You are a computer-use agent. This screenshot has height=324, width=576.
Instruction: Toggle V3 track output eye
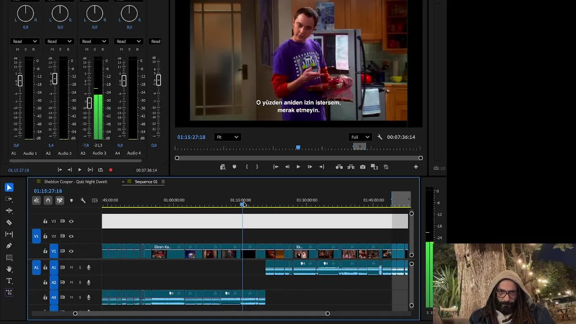click(x=71, y=221)
